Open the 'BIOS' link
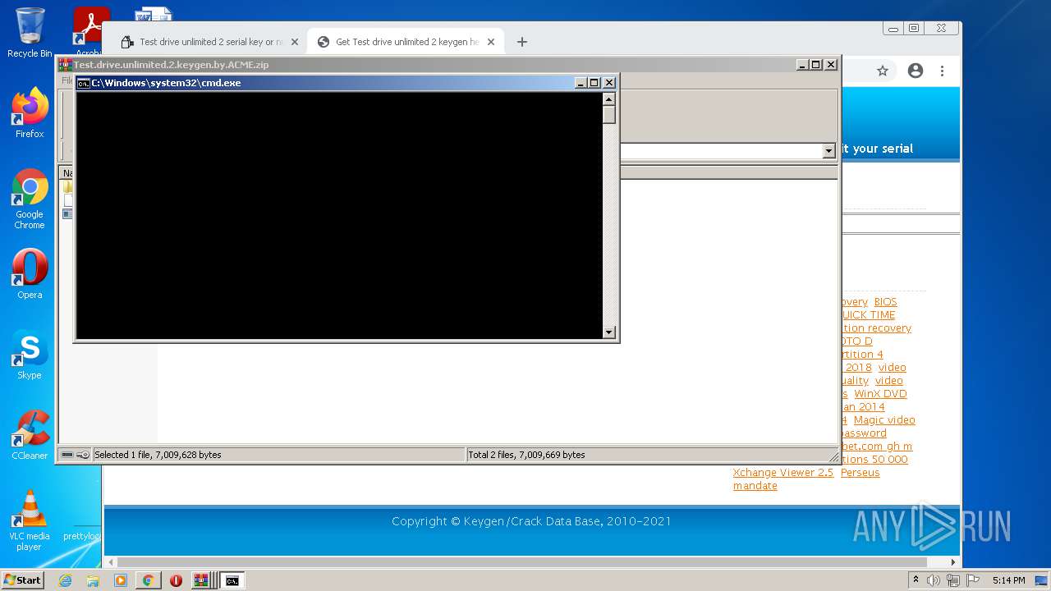 (885, 302)
